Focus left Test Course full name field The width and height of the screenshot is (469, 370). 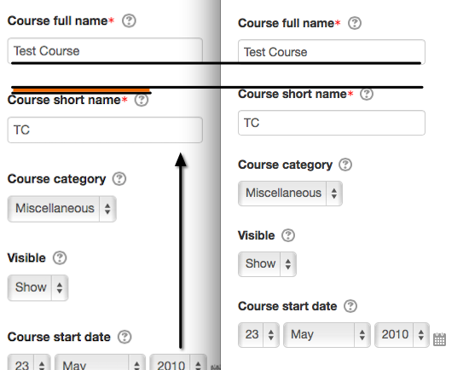tap(105, 51)
